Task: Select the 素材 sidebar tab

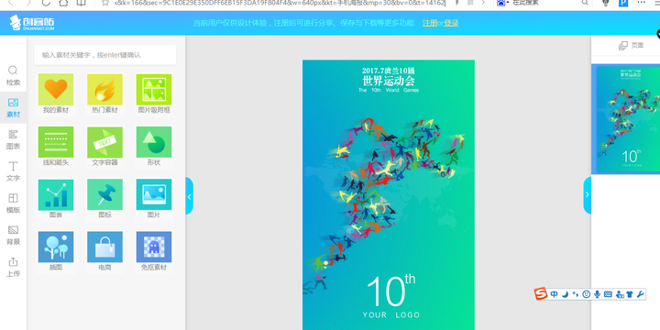Action: [x=13, y=108]
